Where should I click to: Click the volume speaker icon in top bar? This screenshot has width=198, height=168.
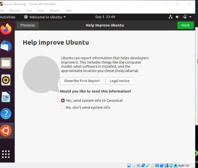point(177,17)
